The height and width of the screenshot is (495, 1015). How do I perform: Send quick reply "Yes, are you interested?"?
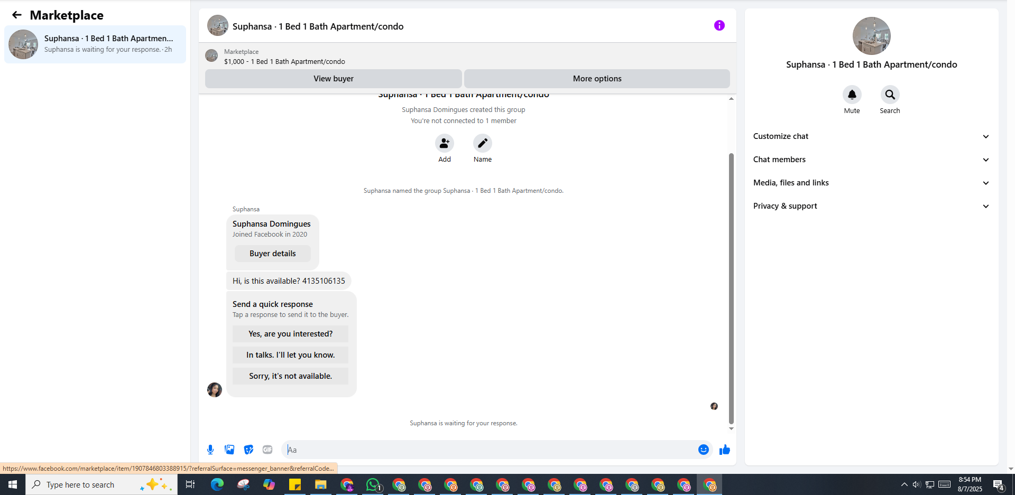[x=291, y=334]
